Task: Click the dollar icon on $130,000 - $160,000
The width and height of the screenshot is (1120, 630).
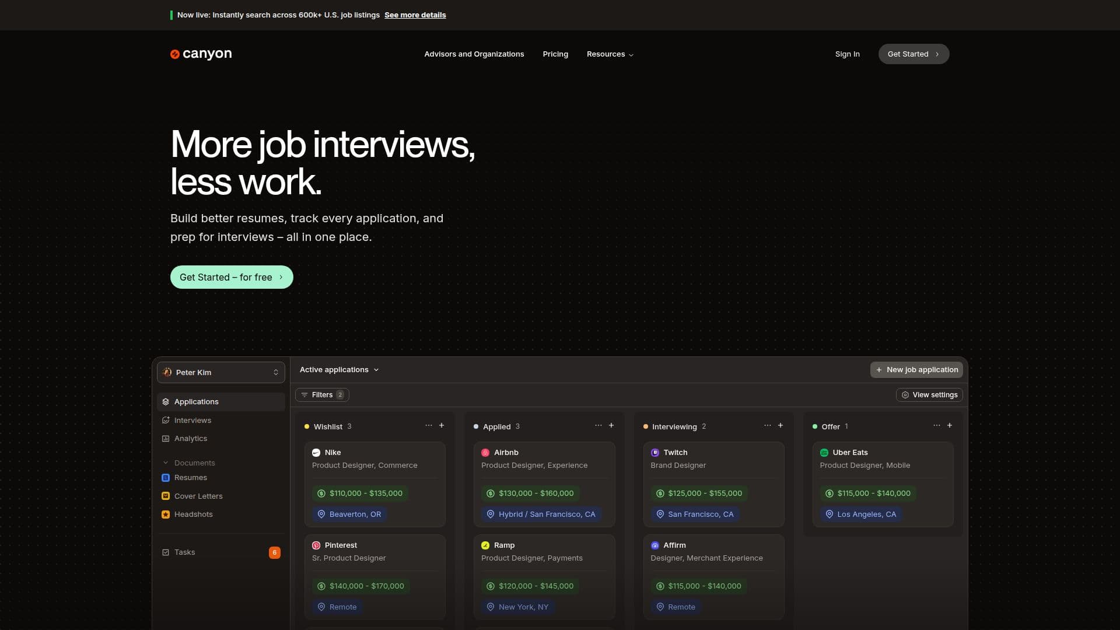Action: point(491,494)
